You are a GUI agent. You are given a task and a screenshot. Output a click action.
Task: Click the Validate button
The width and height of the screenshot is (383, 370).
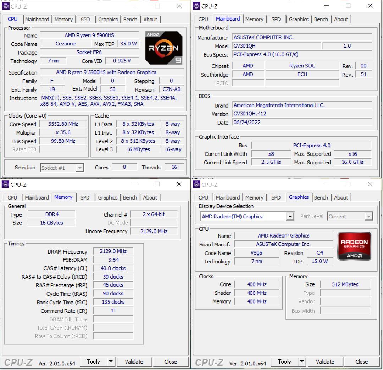click(134, 361)
